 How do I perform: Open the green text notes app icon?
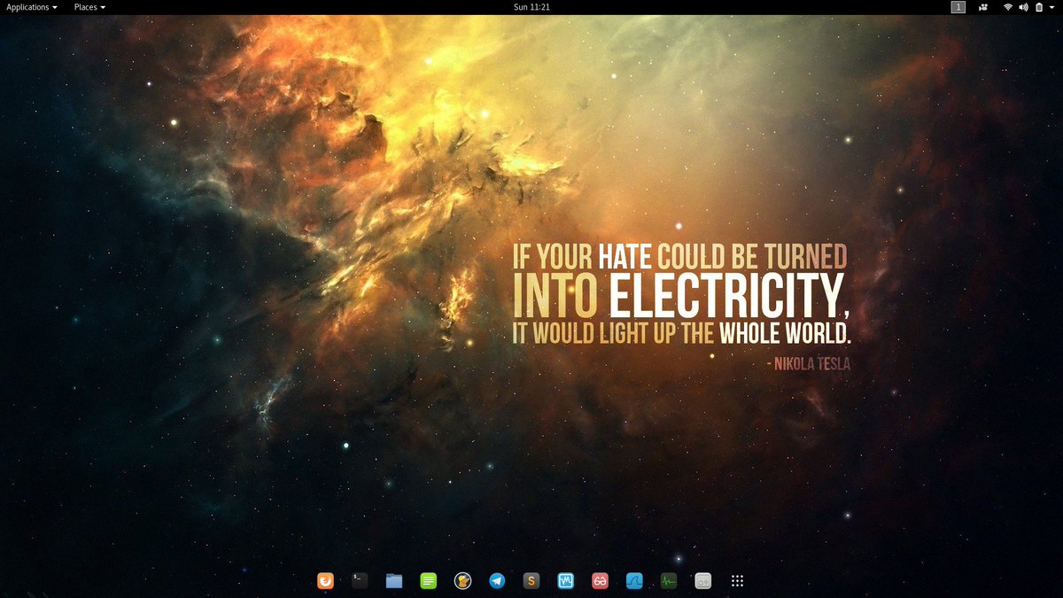(x=429, y=581)
